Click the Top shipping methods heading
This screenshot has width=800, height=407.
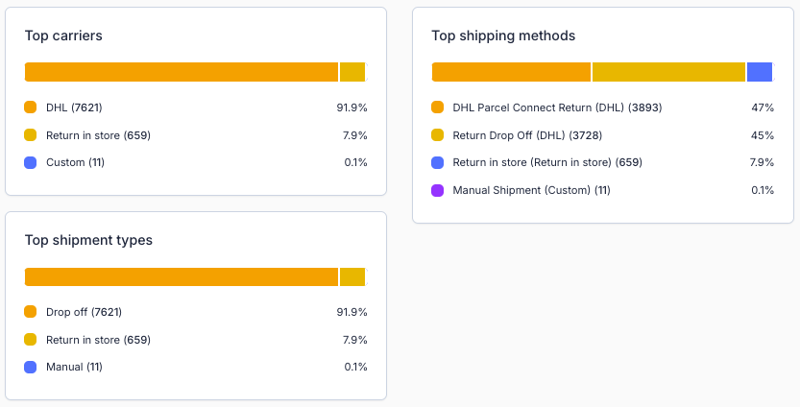pyautogui.click(x=503, y=36)
